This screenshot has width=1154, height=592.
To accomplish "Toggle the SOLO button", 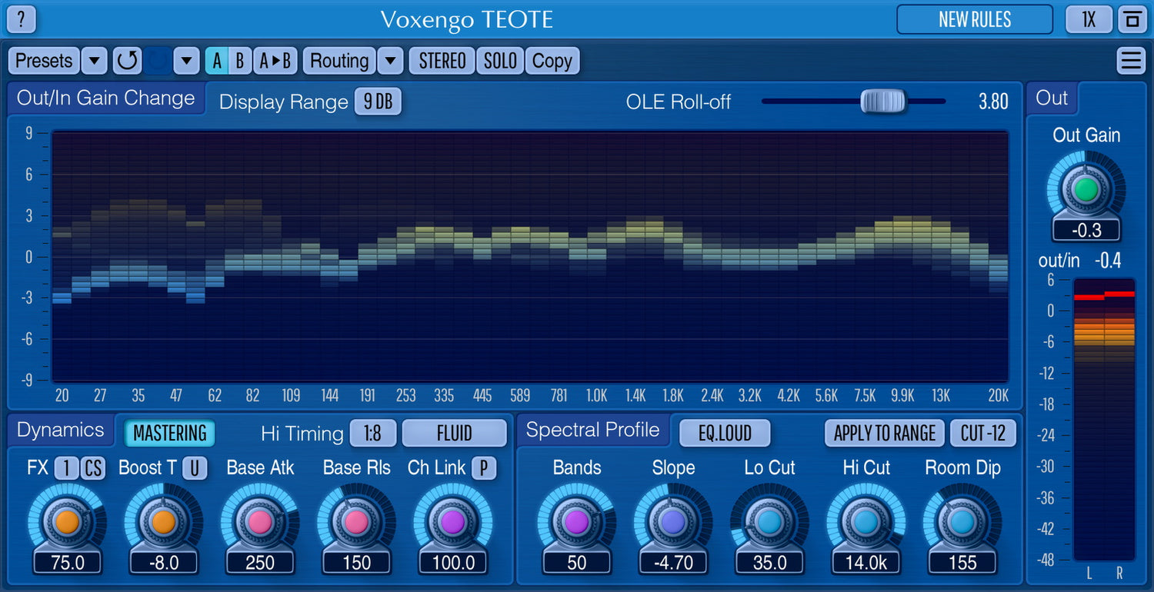I will coord(500,61).
